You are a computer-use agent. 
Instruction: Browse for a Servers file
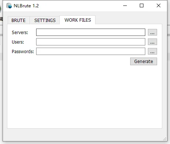[152, 32]
